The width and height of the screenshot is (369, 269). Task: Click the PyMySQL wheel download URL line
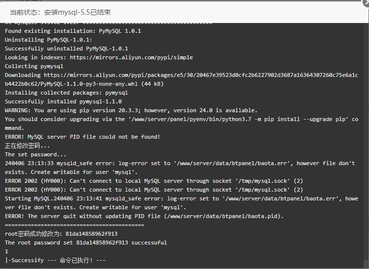(x=181, y=79)
